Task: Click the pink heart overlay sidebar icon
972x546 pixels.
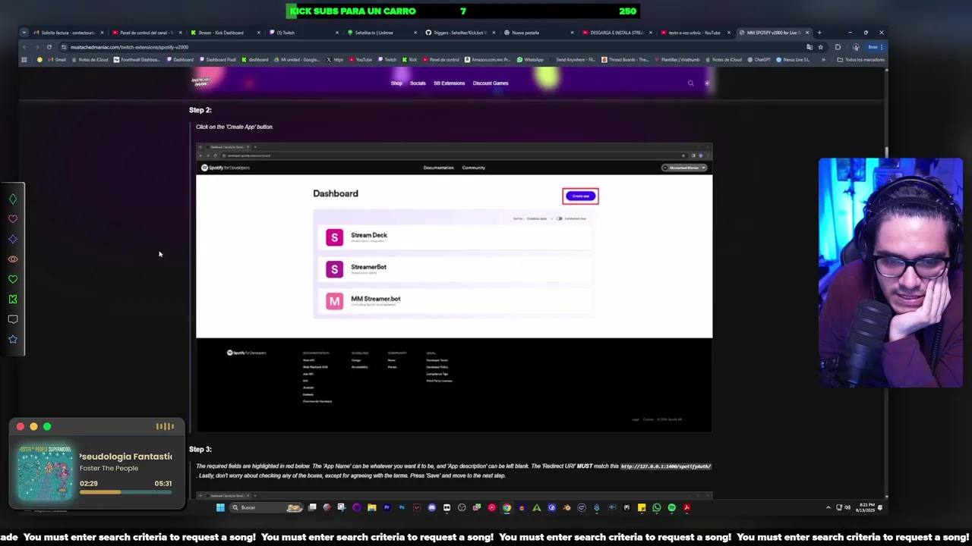Action: coord(13,219)
